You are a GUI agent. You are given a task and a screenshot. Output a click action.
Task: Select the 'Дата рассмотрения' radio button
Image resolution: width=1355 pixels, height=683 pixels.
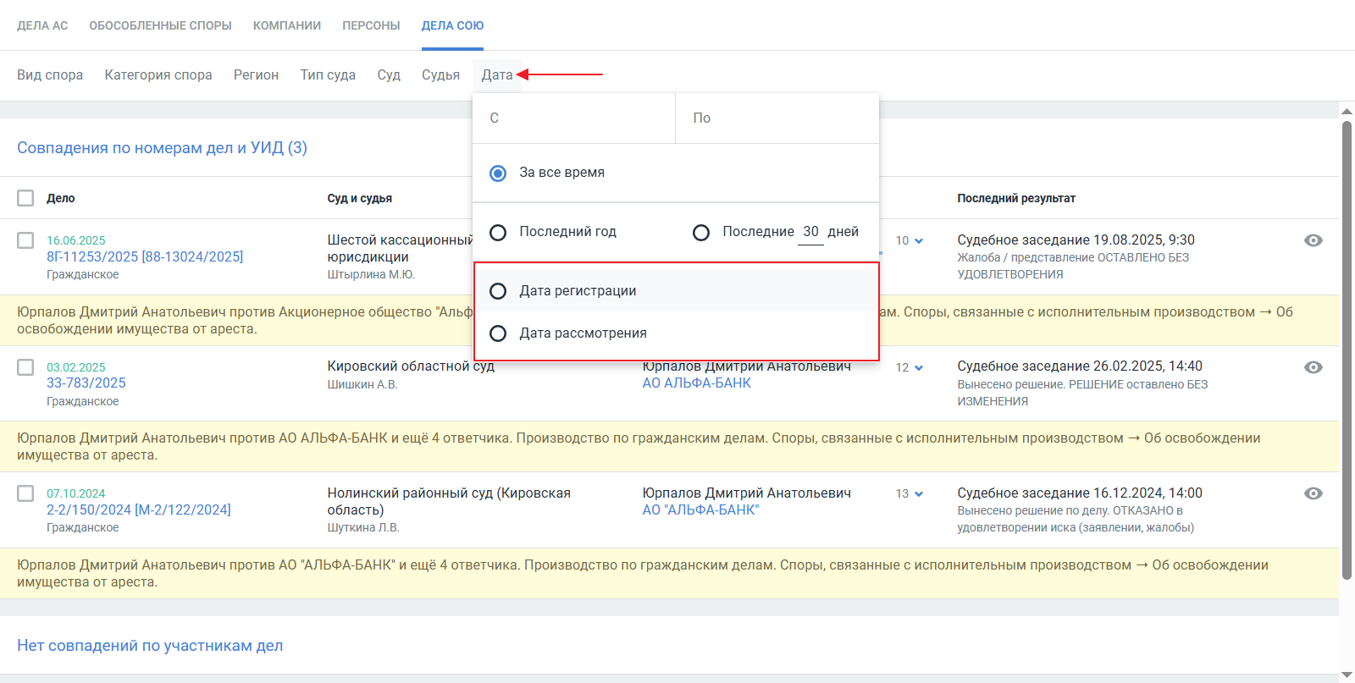click(498, 333)
